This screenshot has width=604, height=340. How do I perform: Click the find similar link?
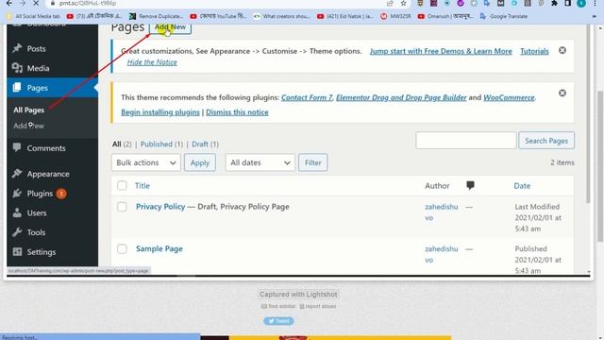(x=278, y=306)
